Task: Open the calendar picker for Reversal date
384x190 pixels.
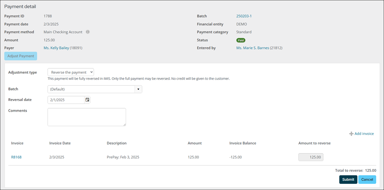Action: [87, 100]
